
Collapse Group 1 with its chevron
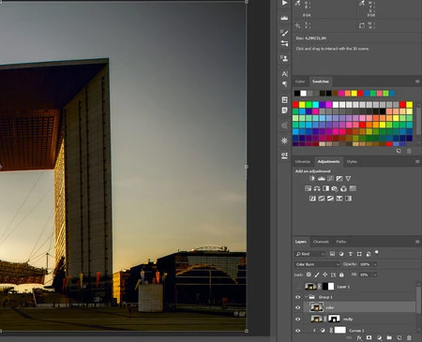(x=307, y=297)
